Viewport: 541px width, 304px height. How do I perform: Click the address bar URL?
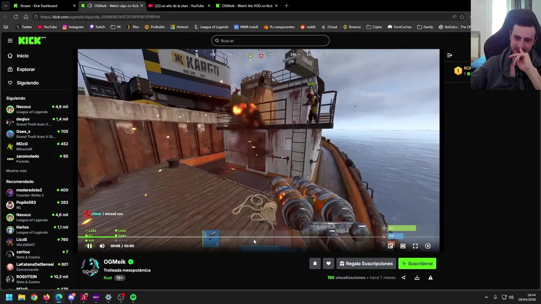pos(100,17)
